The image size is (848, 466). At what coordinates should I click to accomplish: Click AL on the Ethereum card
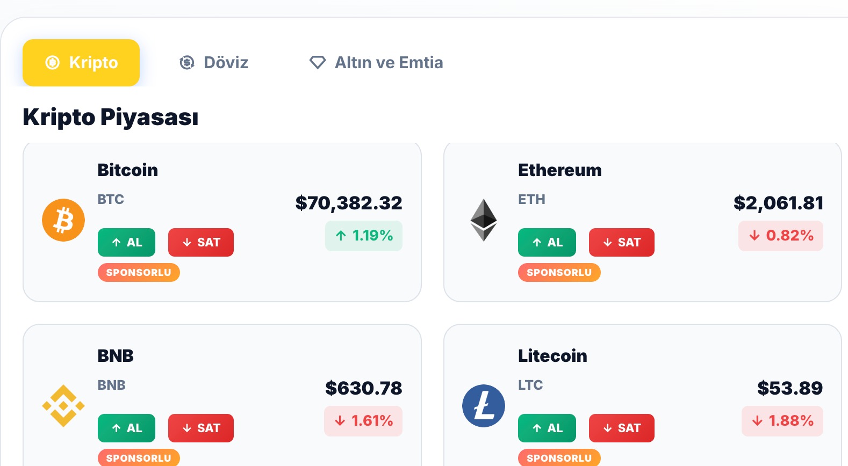[x=547, y=242]
